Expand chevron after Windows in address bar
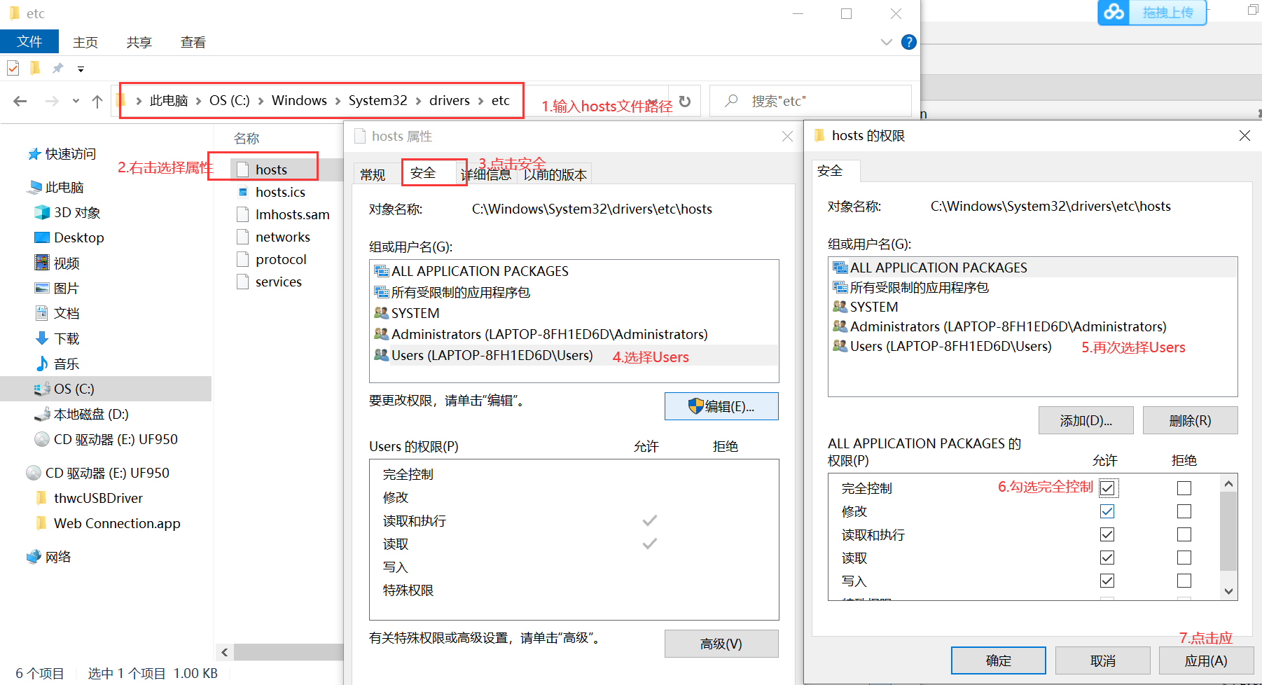This screenshot has width=1262, height=685. pyautogui.click(x=338, y=101)
